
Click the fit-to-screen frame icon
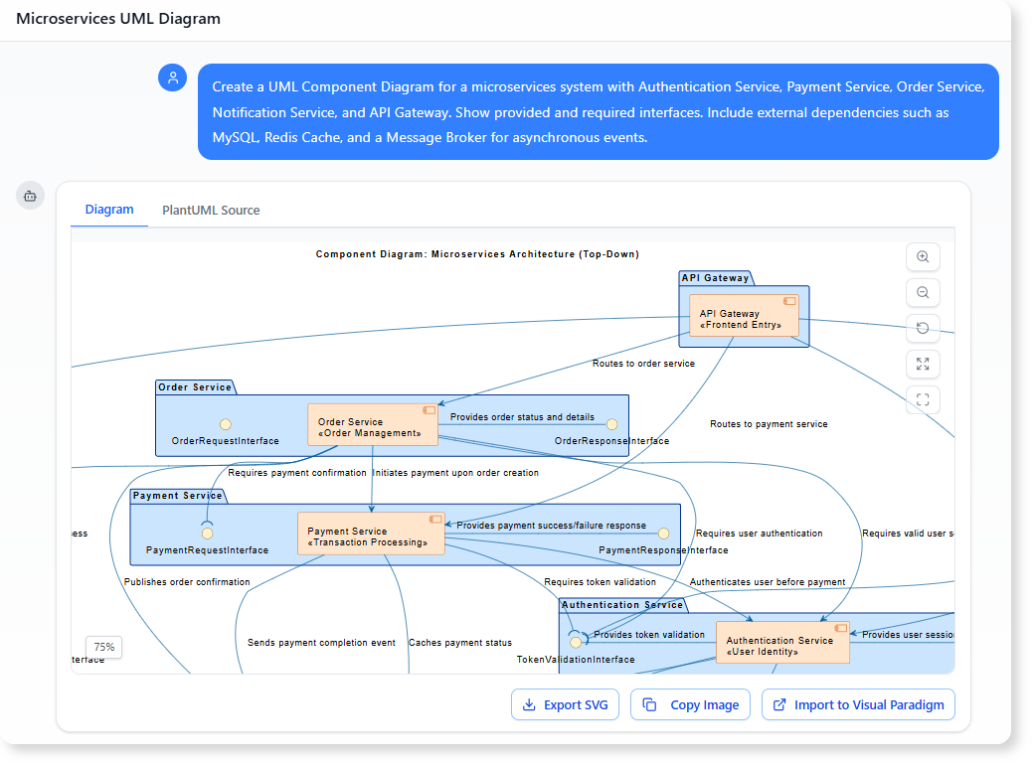[923, 399]
